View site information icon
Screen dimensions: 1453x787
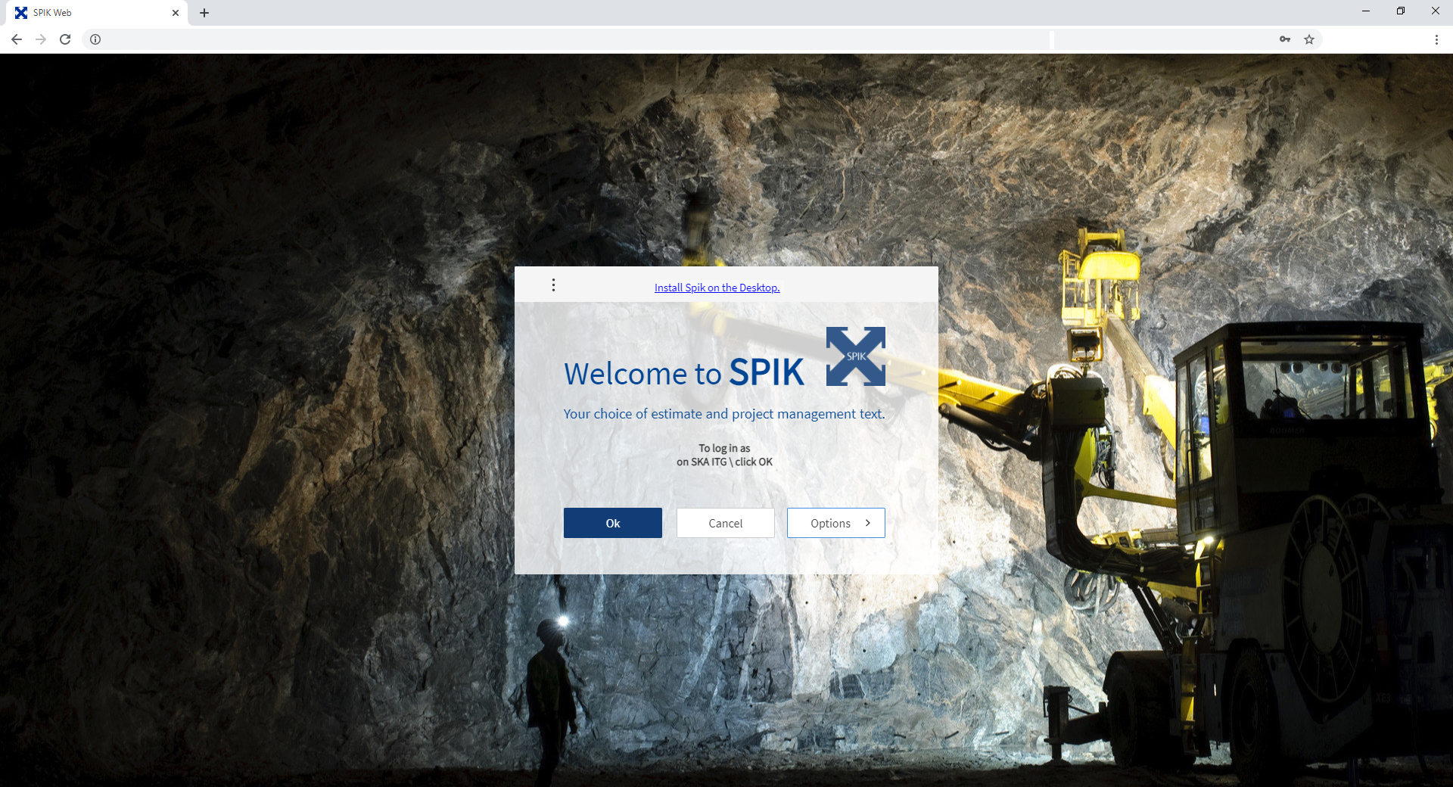coord(95,39)
